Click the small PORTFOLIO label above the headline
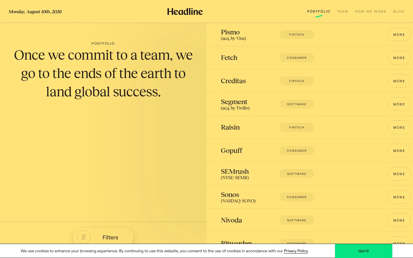413x258 pixels. [x=103, y=44]
